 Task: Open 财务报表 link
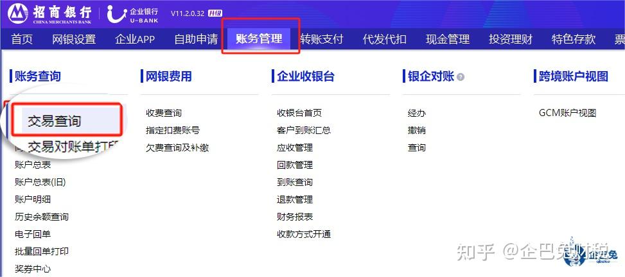click(295, 217)
